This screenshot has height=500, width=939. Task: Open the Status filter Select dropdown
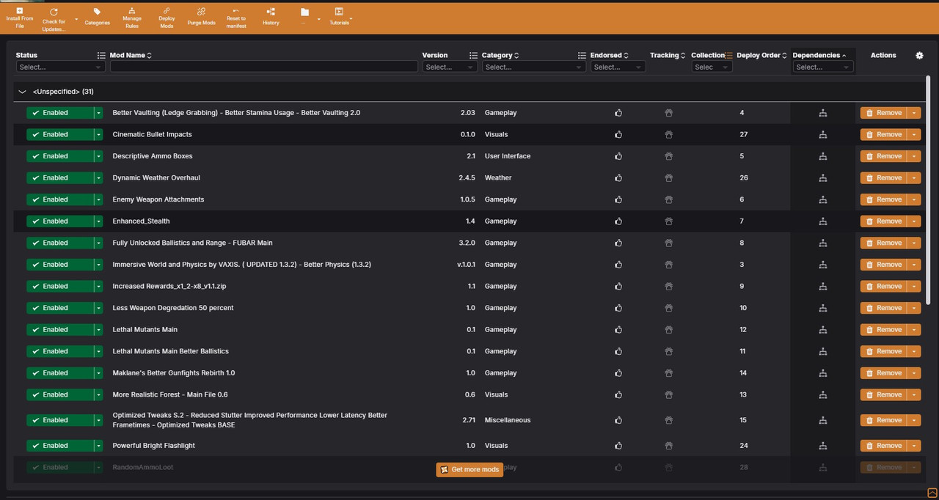(59, 67)
